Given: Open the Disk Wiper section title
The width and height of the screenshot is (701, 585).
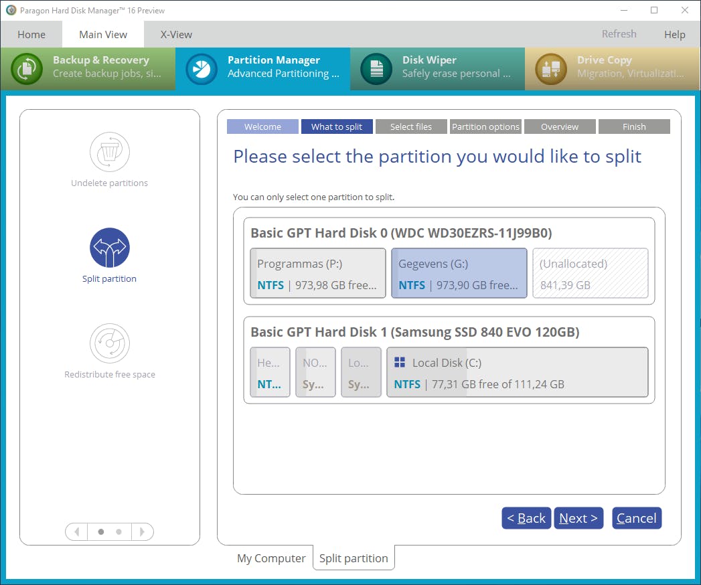Looking at the screenshot, I should click(x=429, y=60).
